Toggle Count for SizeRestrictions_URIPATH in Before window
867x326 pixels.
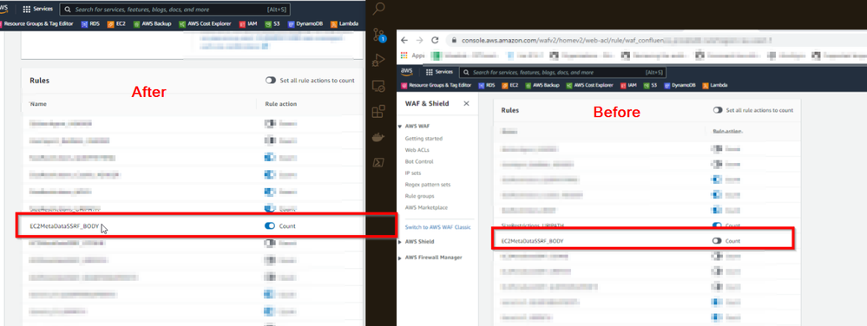click(717, 225)
